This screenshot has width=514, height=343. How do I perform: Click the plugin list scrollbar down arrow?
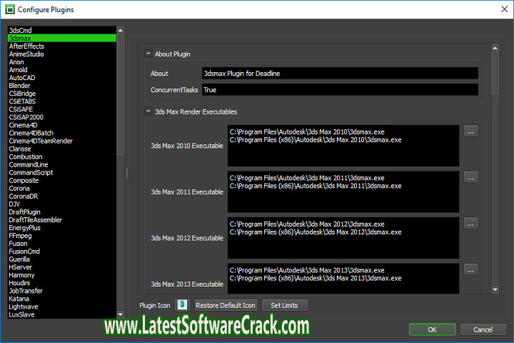click(121, 314)
